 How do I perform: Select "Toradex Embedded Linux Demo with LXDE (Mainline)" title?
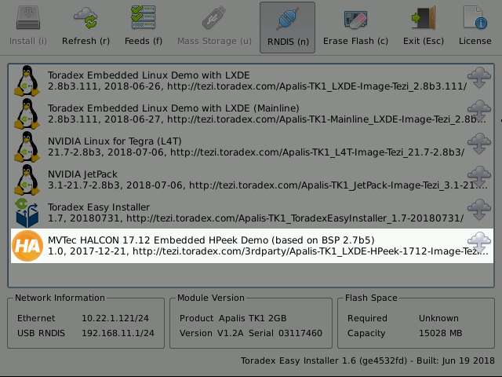(173, 108)
